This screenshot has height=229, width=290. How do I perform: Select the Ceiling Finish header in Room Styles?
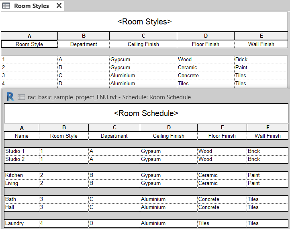(x=143, y=44)
